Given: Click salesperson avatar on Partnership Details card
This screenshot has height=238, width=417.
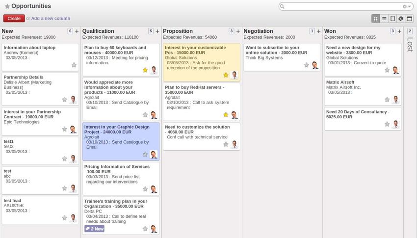Looking at the screenshot, I should point(73,100).
